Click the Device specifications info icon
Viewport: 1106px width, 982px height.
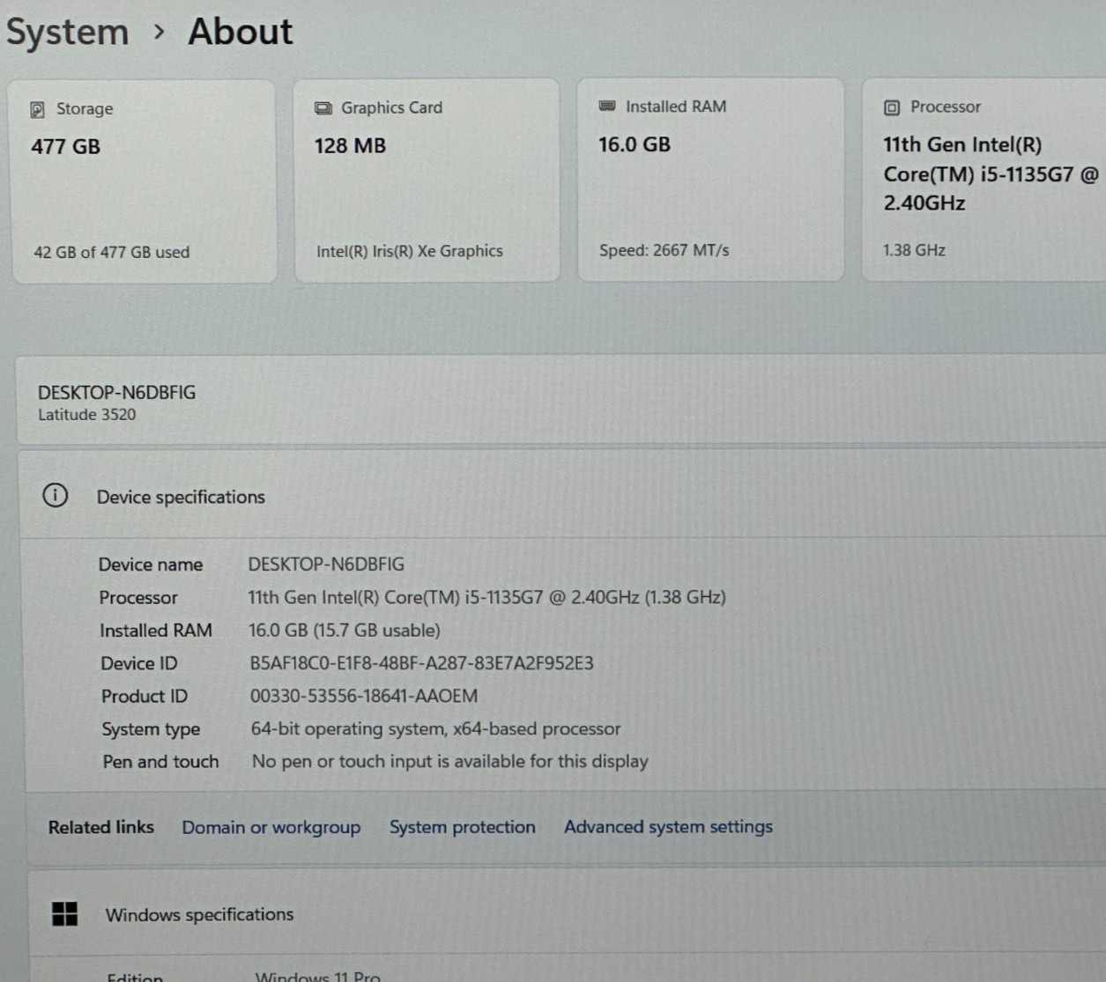coord(55,495)
